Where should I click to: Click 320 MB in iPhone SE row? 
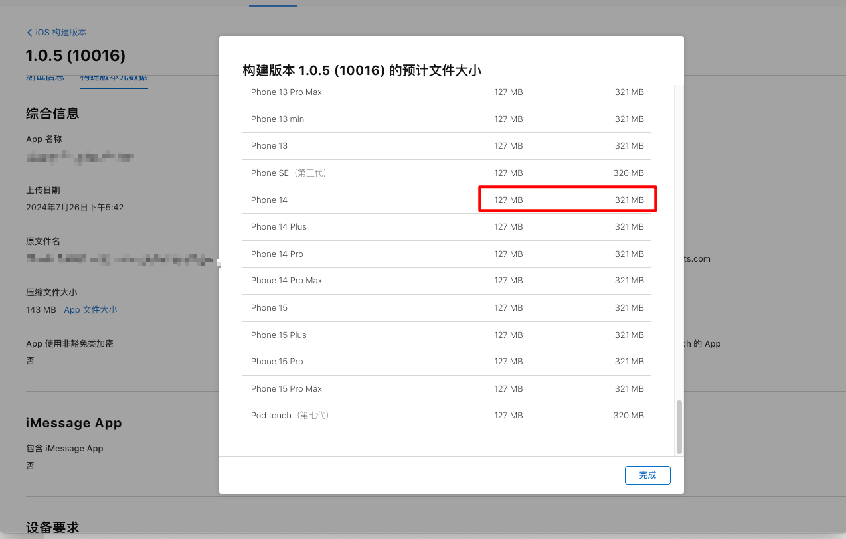click(629, 173)
